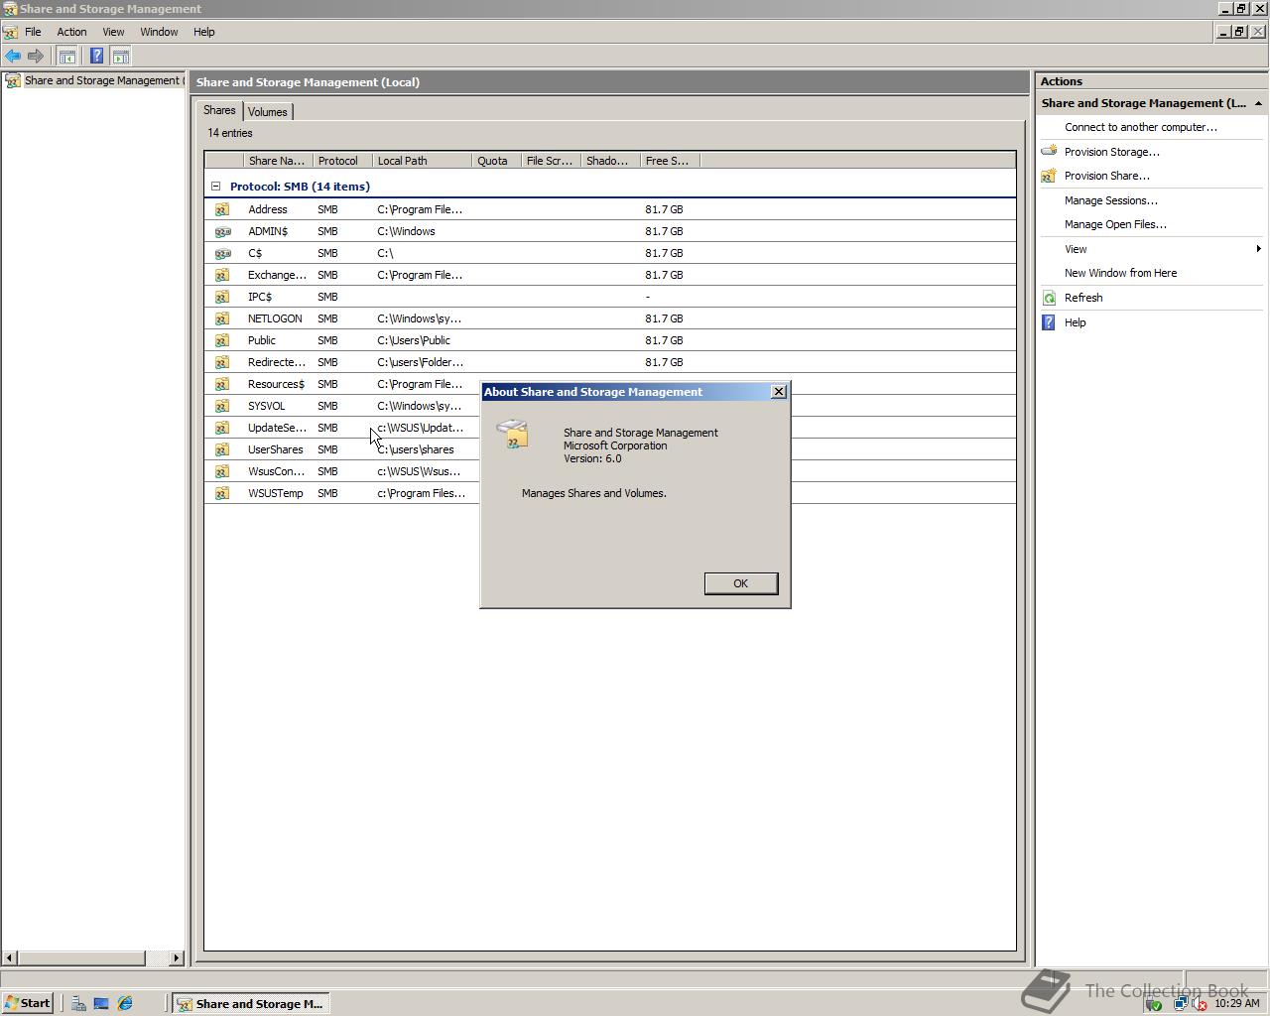Select the Resources$ share name
Screen dimensions: 1270x1016
point(276,384)
